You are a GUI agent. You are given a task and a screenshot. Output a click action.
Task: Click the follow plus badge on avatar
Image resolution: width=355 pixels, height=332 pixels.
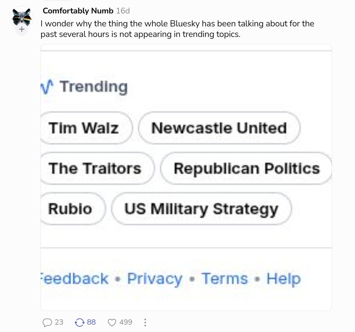[x=22, y=29]
